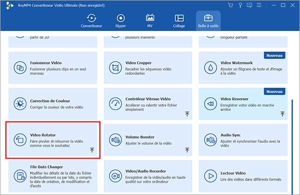This screenshot has width=300, height=195.
Task: Open Video Watermark tool title
Action: pos(236,63)
